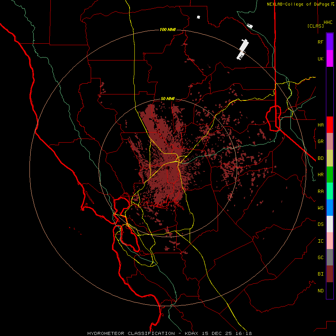This screenshot has width=336, height=336.
Task: Click the 'HR' legend label
Action: (x=320, y=175)
